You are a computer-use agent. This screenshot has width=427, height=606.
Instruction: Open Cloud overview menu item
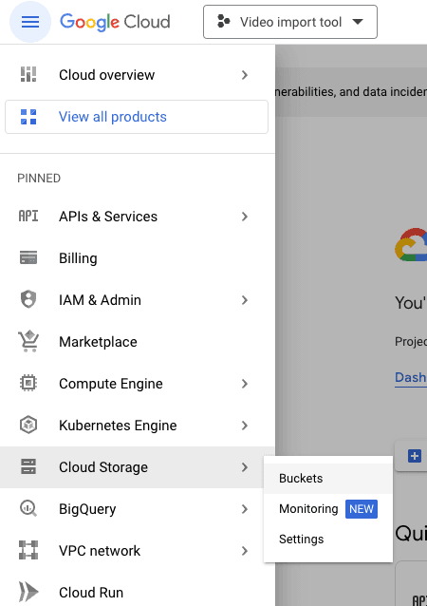(138, 75)
